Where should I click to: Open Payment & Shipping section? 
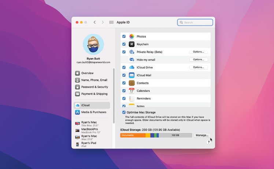pyautogui.click(x=92, y=94)
